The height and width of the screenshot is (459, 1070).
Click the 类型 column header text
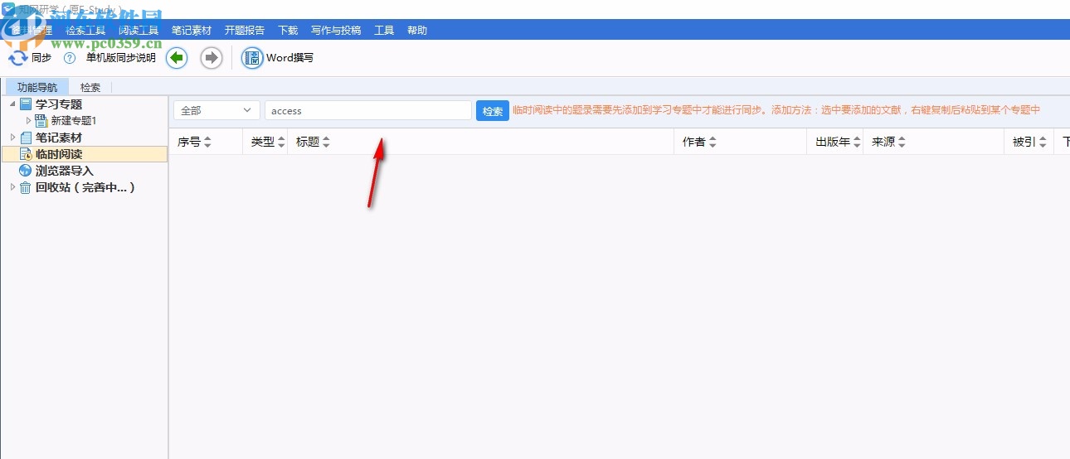click(262, 143)
